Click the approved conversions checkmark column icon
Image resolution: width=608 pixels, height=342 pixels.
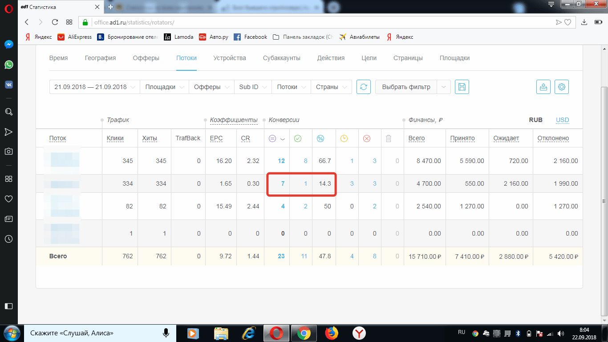coord(298,138)
